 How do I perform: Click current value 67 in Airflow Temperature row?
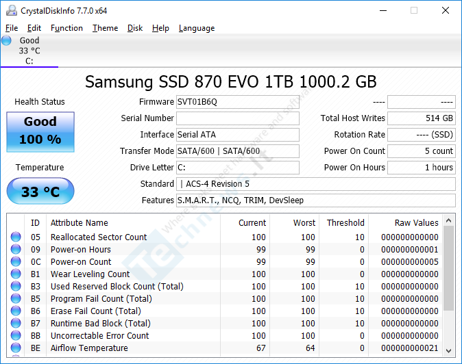(260, 348)
